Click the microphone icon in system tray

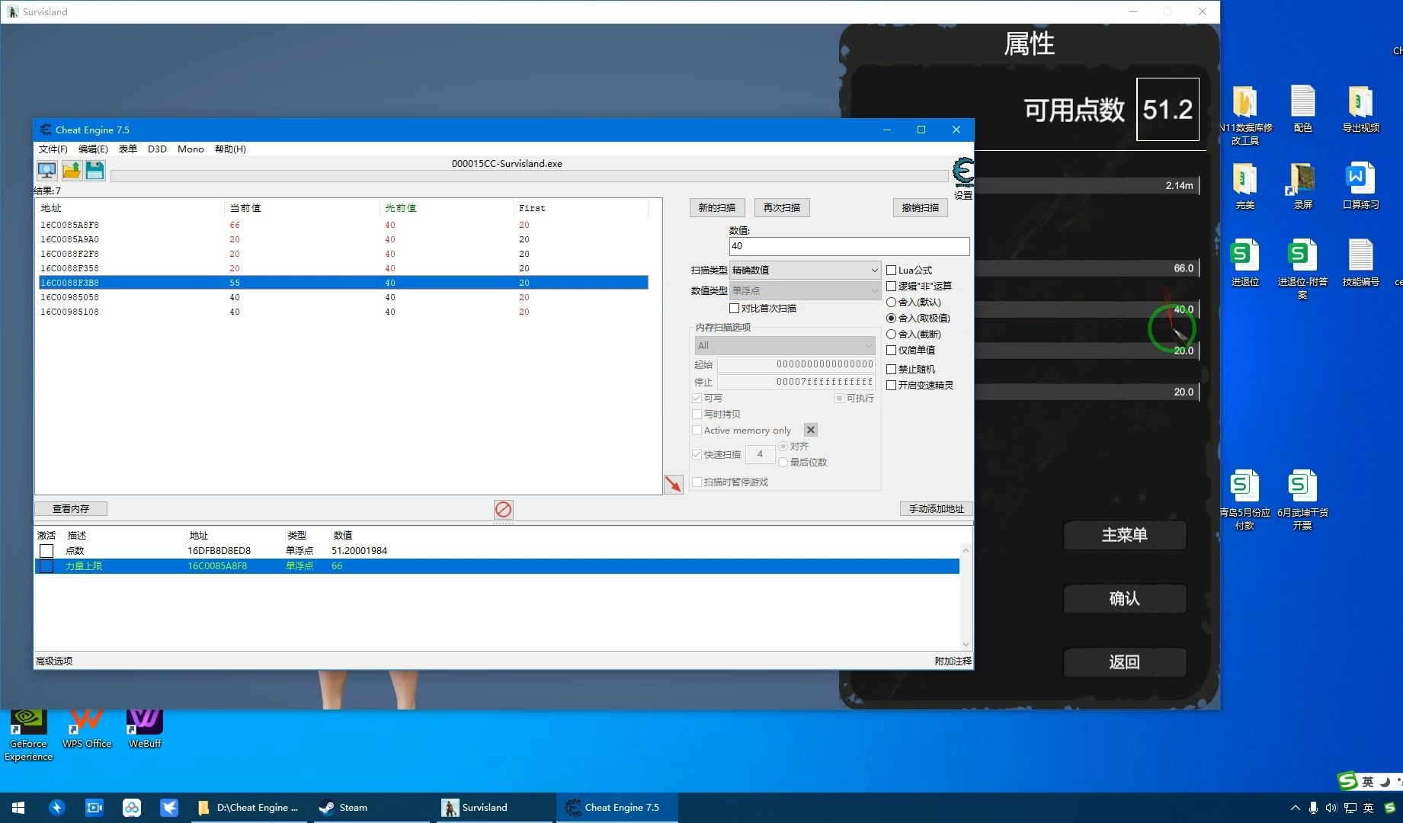point(1313,808)
